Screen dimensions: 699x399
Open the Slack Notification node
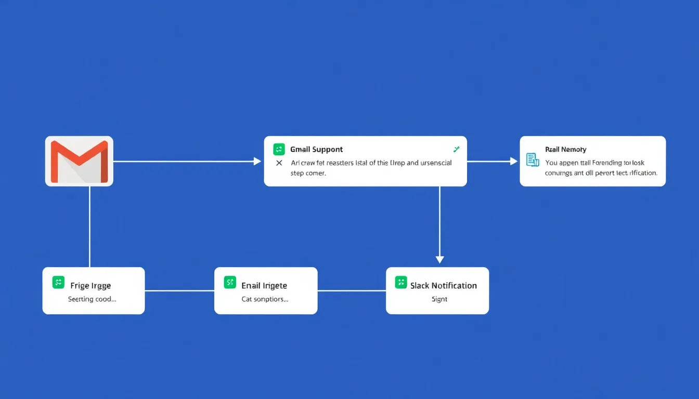[437, 290]
